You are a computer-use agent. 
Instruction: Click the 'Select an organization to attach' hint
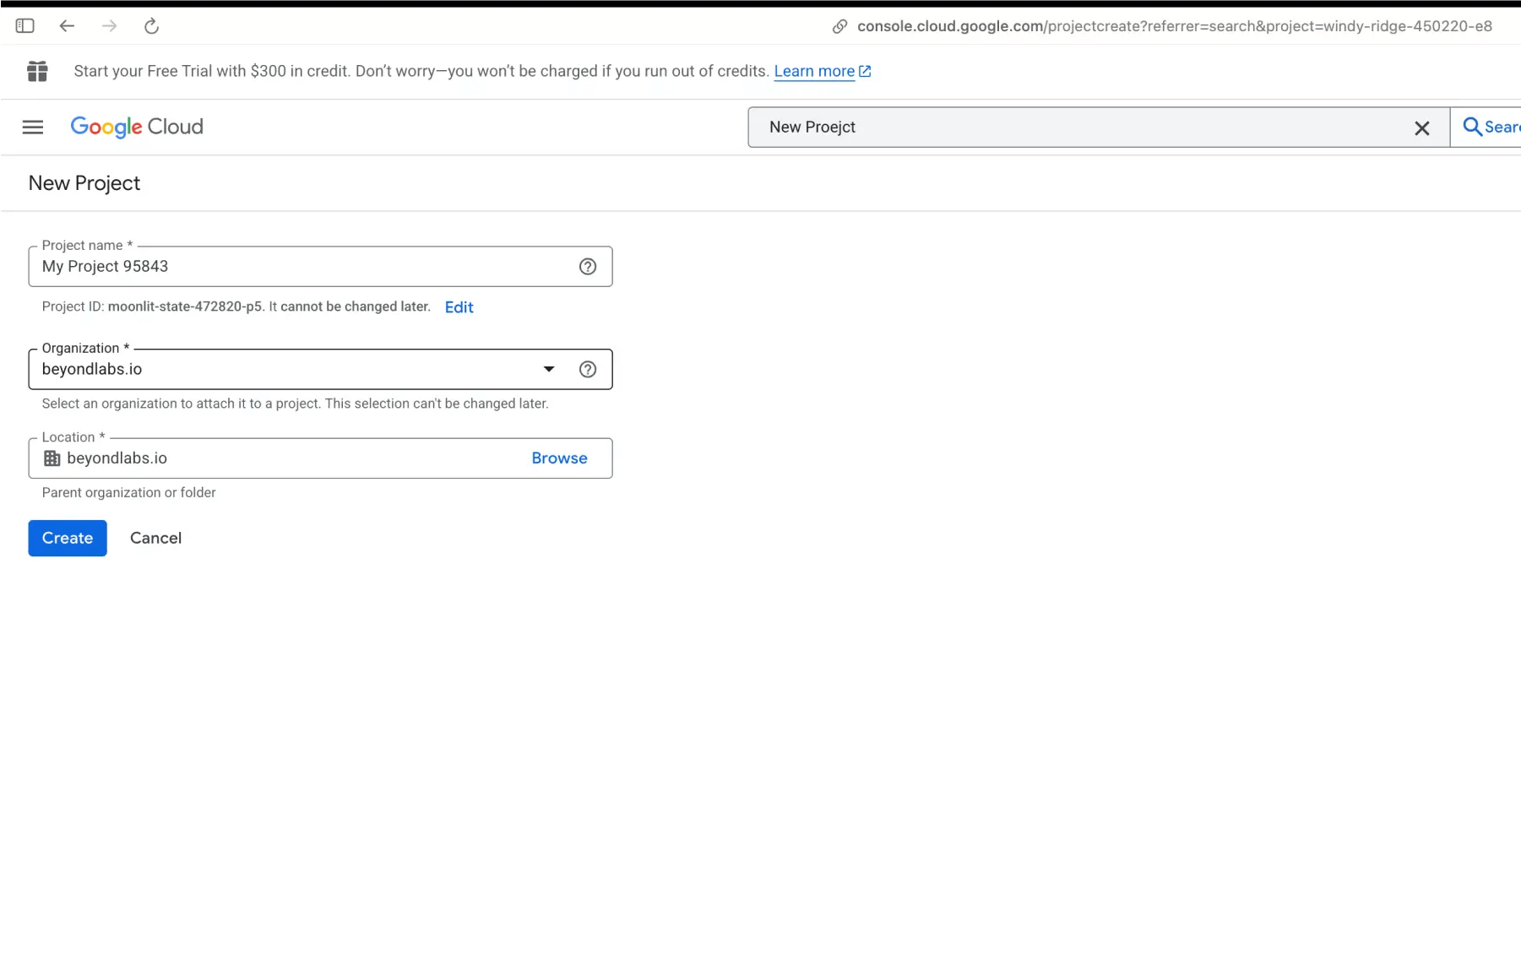click(295, 404)
